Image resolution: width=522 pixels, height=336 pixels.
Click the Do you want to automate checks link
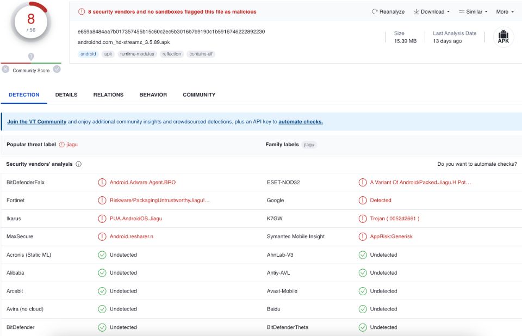(x=477, y=164)
